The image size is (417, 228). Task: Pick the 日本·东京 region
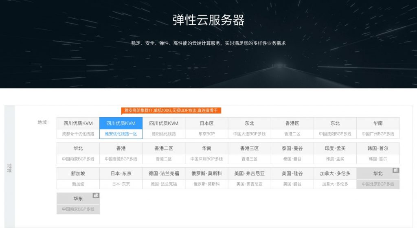coord(121,178)
